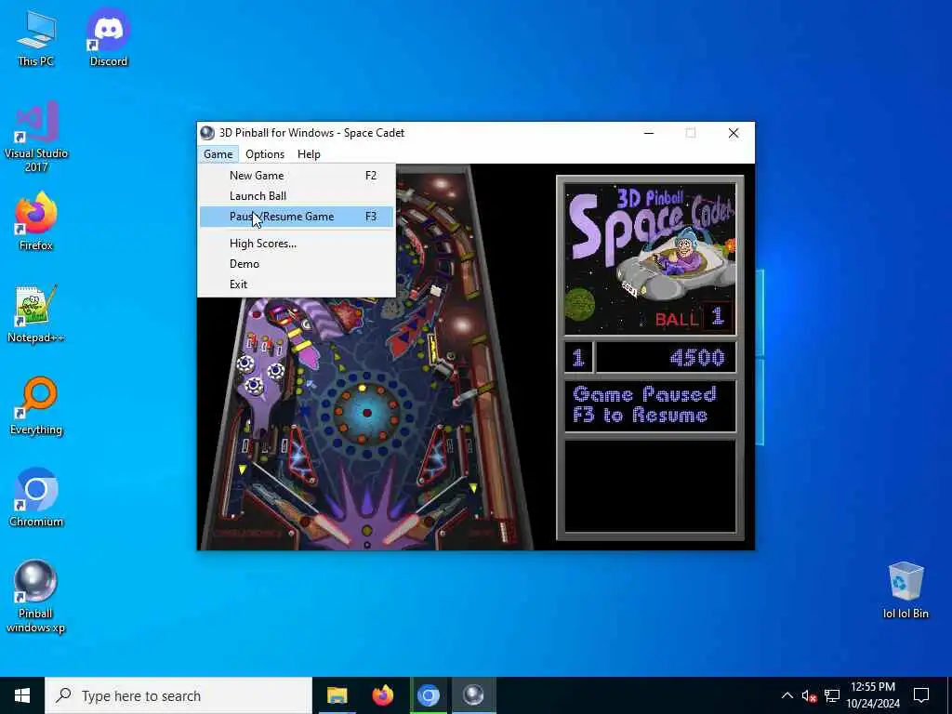Select Everything search desktop icon

click(36, 407)
